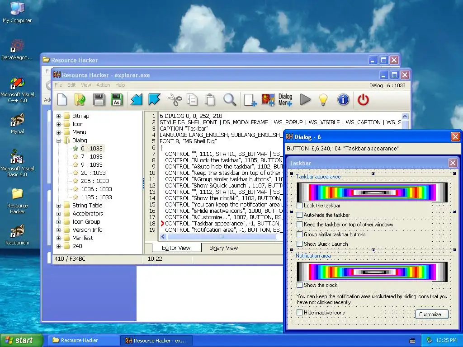Toggle the Lock the taskbar checkbox
This screenshot has width=463, height=347.
pyautogui.click(x=299, y=206)
